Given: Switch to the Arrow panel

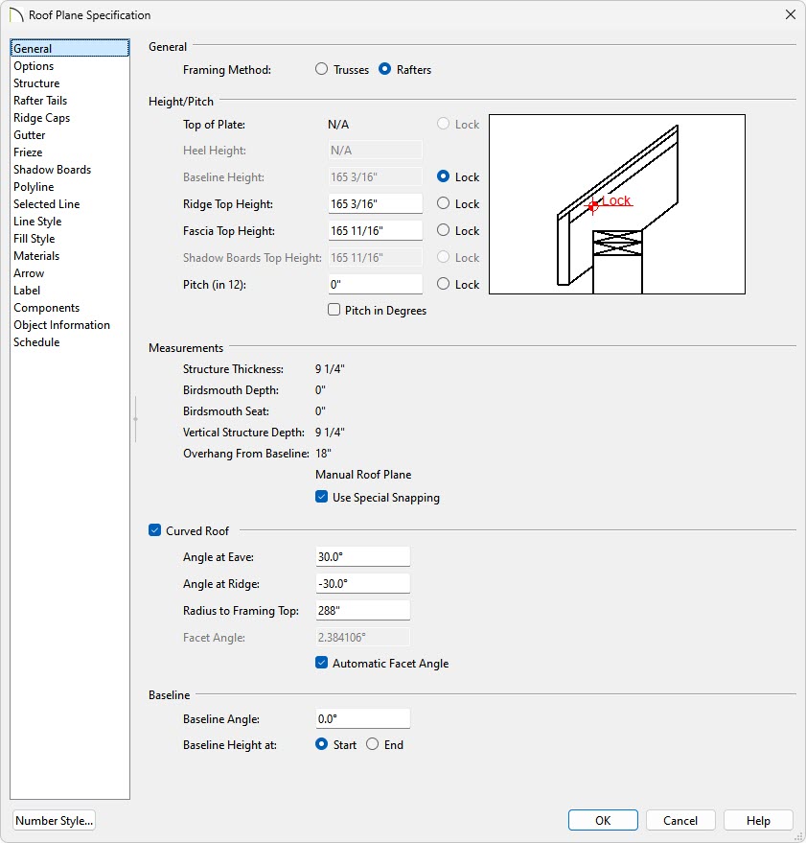Looking at the screenshot, I should pos(70,272).
